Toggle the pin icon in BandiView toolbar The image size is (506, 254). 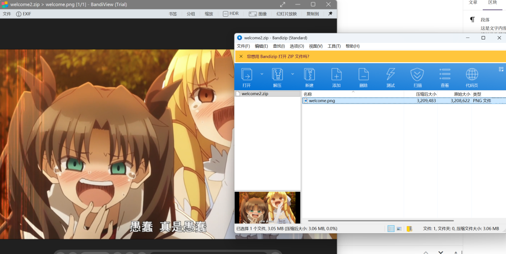click(330, 14)
